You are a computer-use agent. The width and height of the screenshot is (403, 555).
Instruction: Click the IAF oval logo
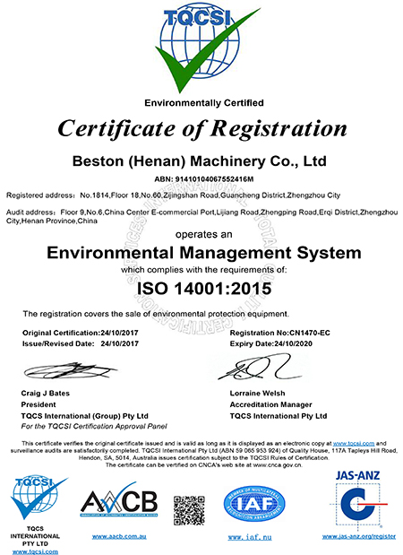click(254, 505)
